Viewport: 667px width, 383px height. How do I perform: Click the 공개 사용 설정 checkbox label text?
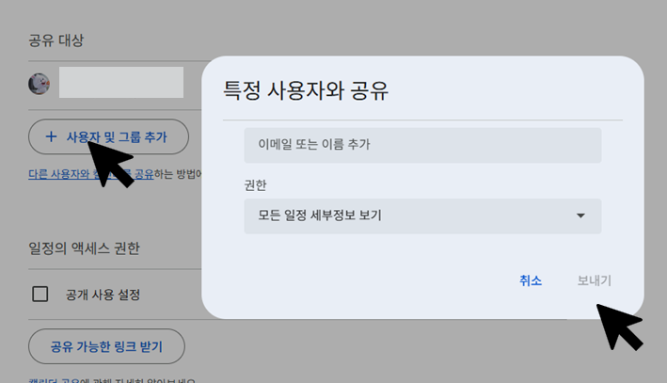point(103,295)
